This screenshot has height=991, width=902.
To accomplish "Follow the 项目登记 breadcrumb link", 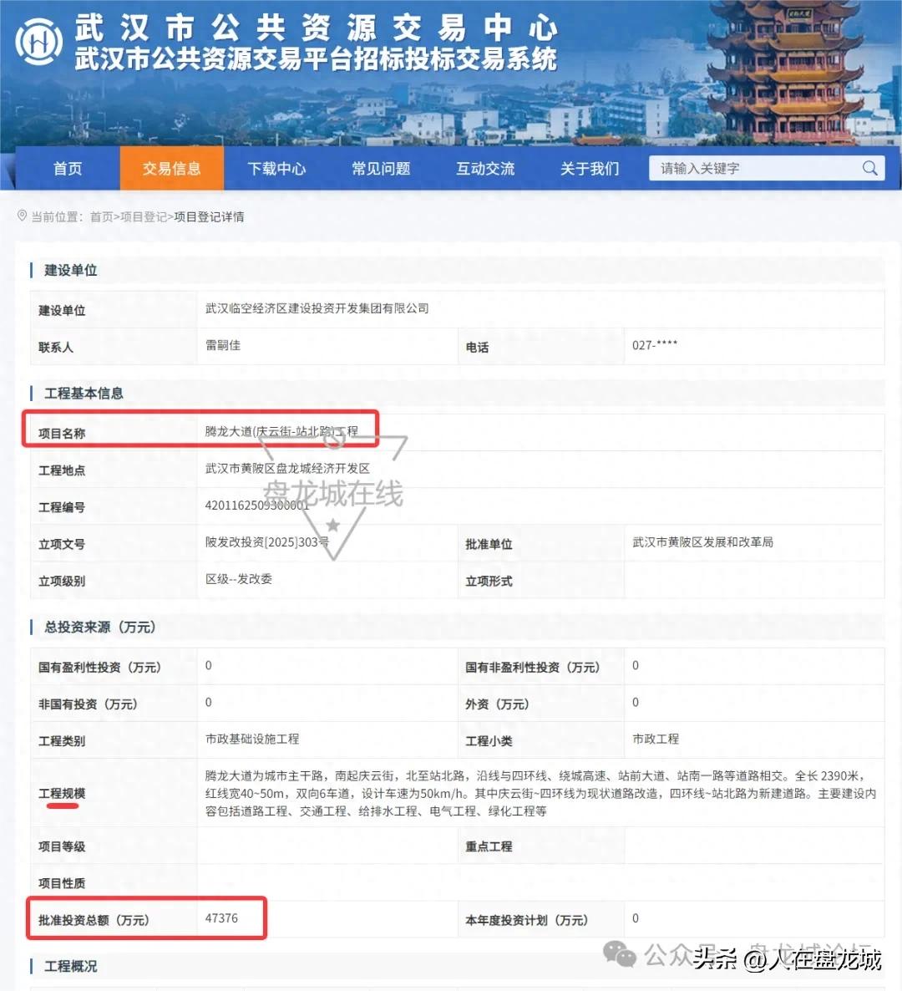I will click(x=144, y=216).
